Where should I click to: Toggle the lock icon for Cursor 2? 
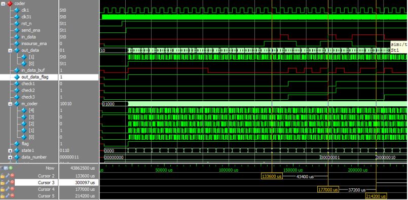coord(3,176)
